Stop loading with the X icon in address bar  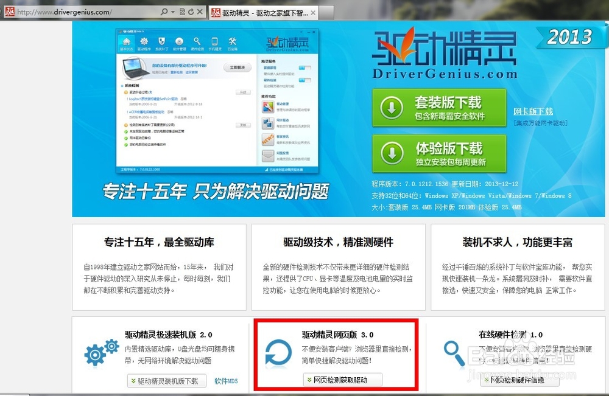200,12
